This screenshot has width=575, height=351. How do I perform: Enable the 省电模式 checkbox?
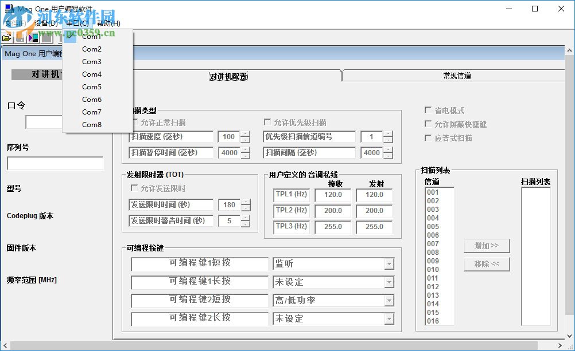[428, 111]
